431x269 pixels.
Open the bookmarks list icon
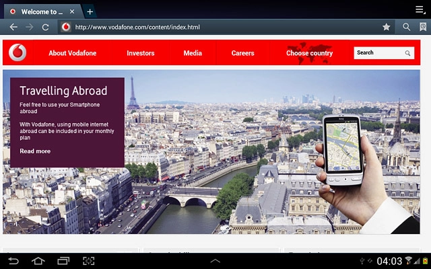coord(422,27)
